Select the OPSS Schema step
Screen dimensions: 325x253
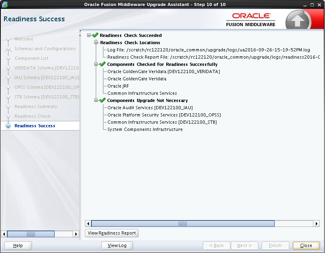click(x=46, y=87)
